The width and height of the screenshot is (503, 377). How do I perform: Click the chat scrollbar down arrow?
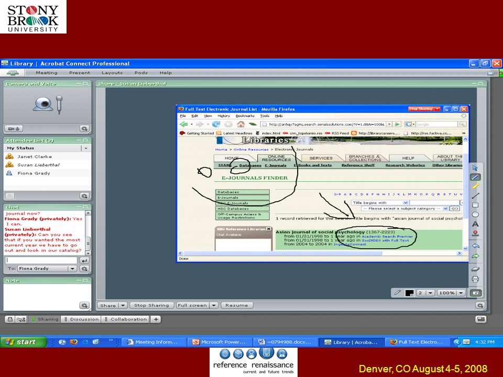[88, 252]
